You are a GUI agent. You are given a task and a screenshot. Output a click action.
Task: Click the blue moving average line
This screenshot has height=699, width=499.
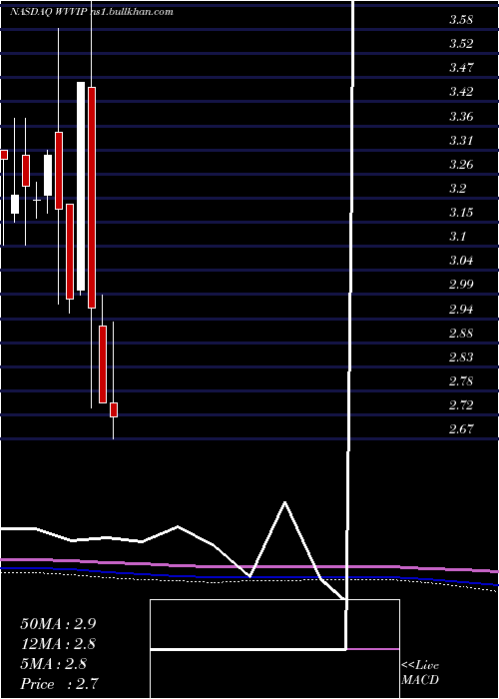tap(249, 577)
